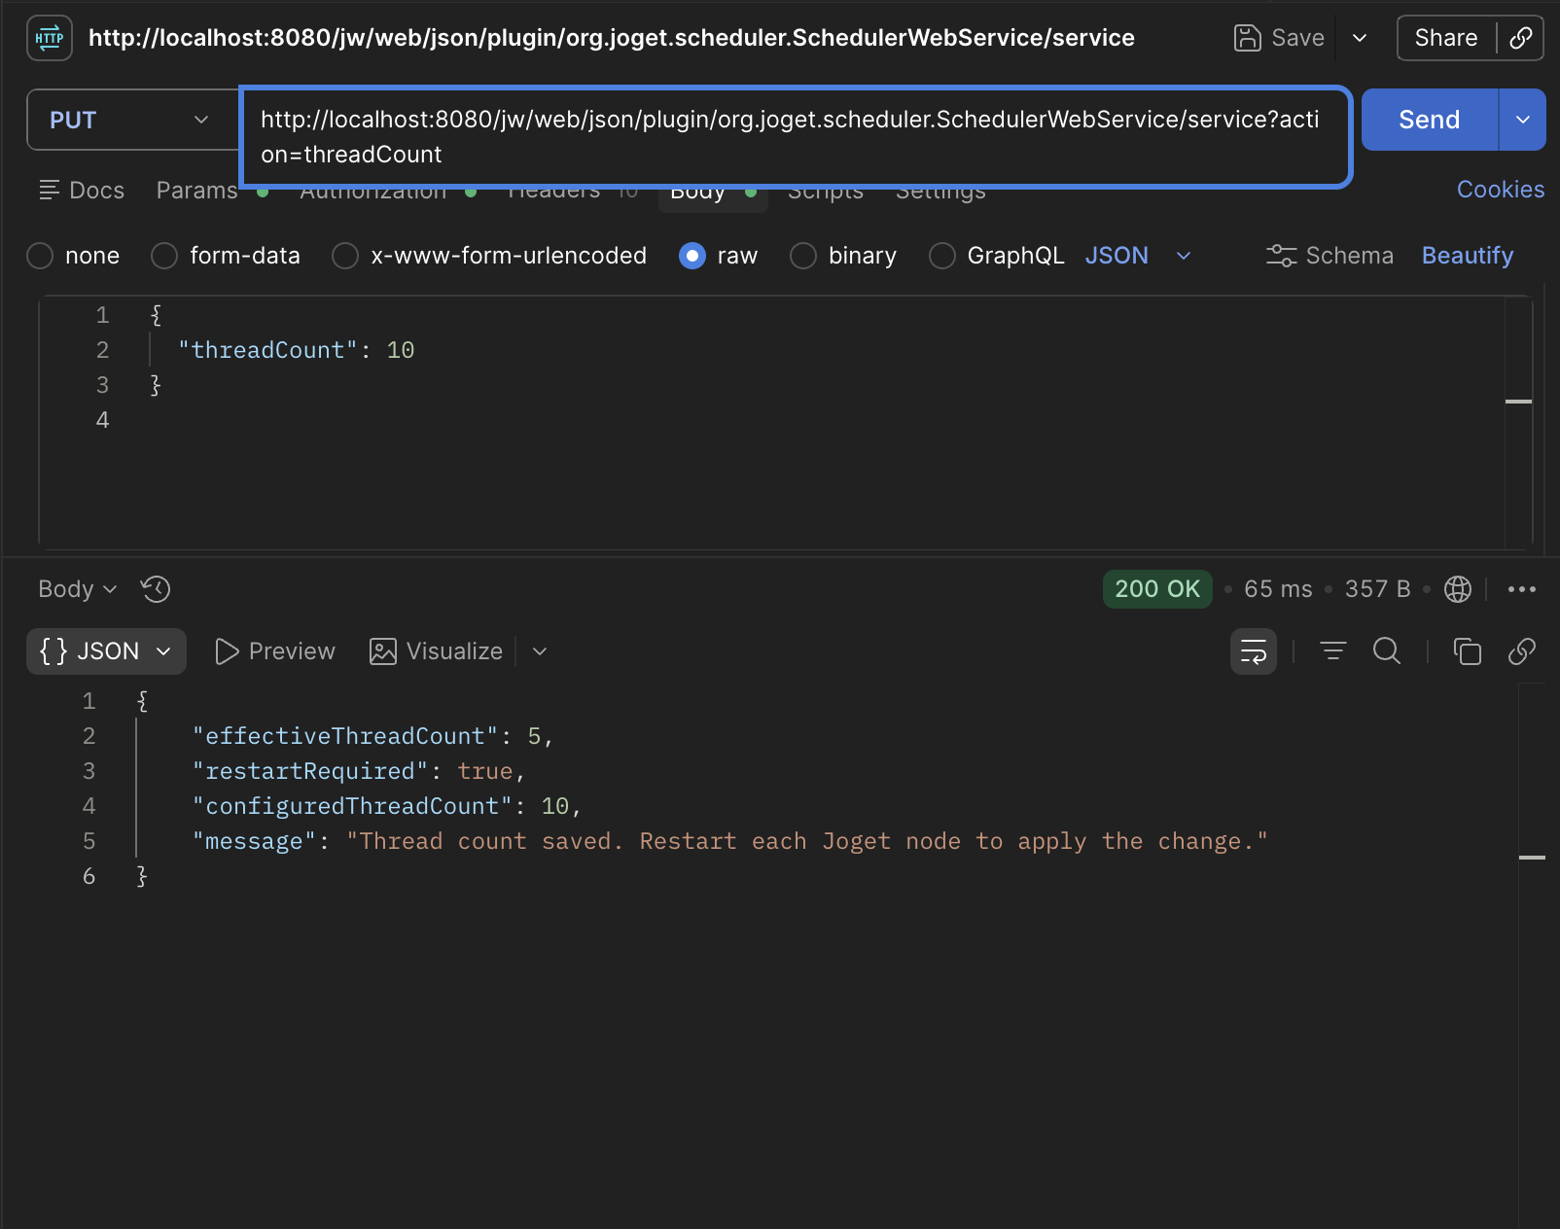This screenshot has height=1229, width=1560.
Task: Click inside the request URL field
Action: click(796, 137)
